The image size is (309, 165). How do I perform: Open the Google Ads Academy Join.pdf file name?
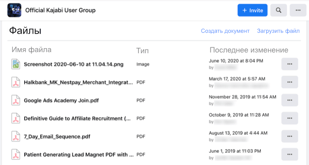point(61,100)
